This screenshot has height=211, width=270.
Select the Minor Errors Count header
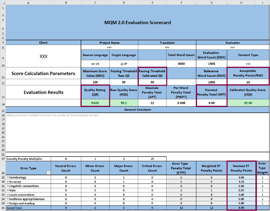[95, 168]
